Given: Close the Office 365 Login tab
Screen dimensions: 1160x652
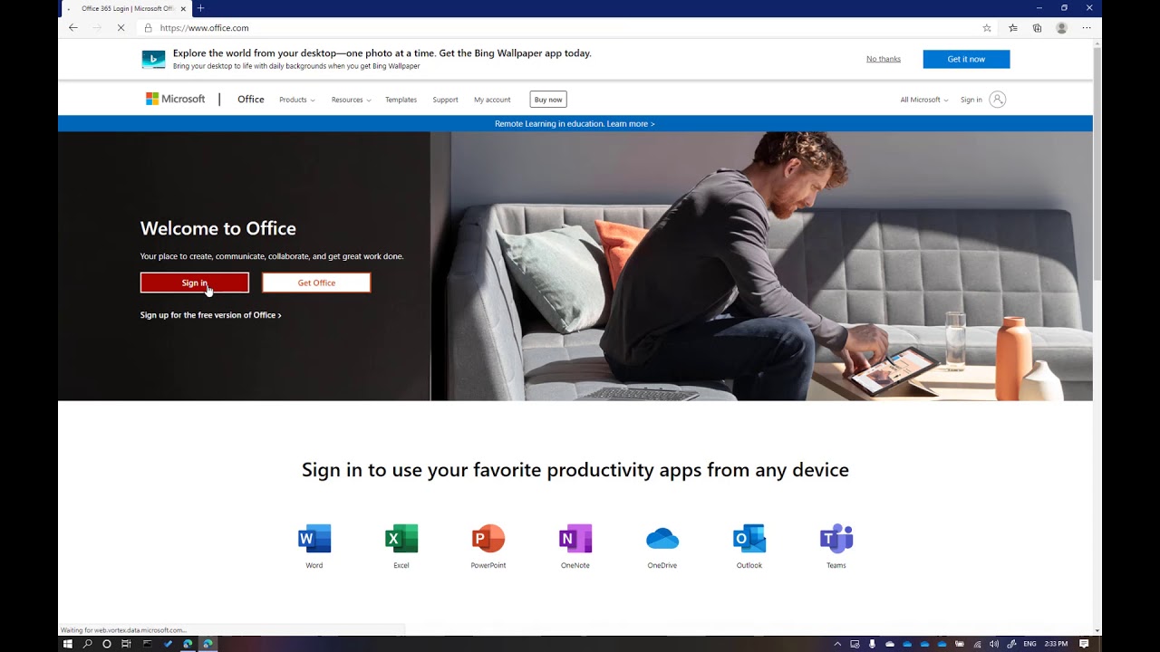Looking at the screenshot, I should (183, 8).
